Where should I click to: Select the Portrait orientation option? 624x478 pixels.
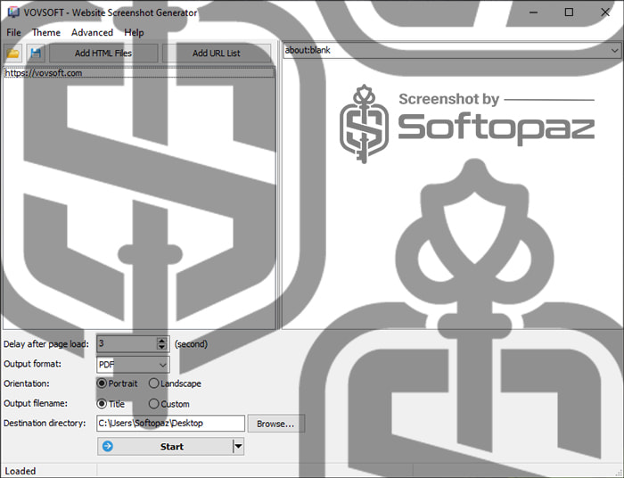tap(117, 383)
